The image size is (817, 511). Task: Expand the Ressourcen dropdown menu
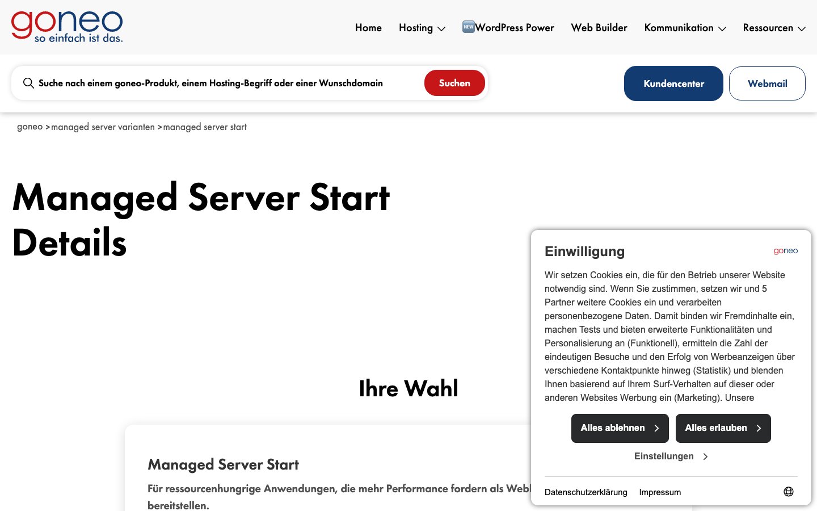[774, 28]
